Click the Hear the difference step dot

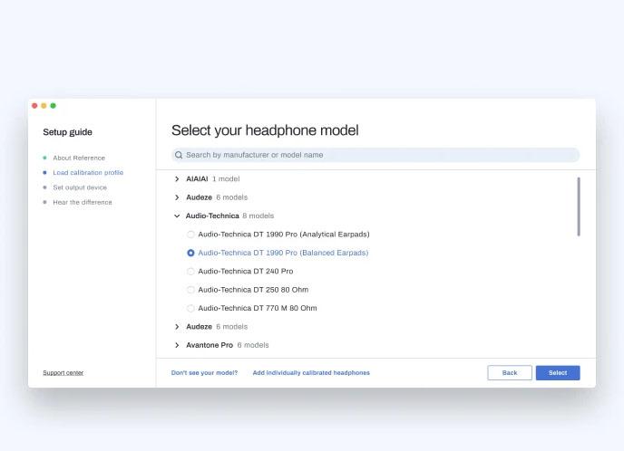[x=44, y=202]
